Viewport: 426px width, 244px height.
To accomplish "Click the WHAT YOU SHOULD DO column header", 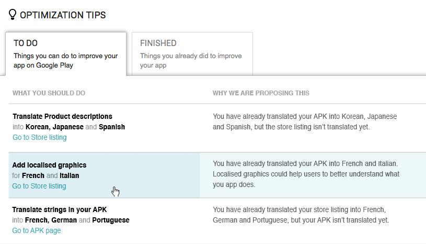I will click(49, 93).
